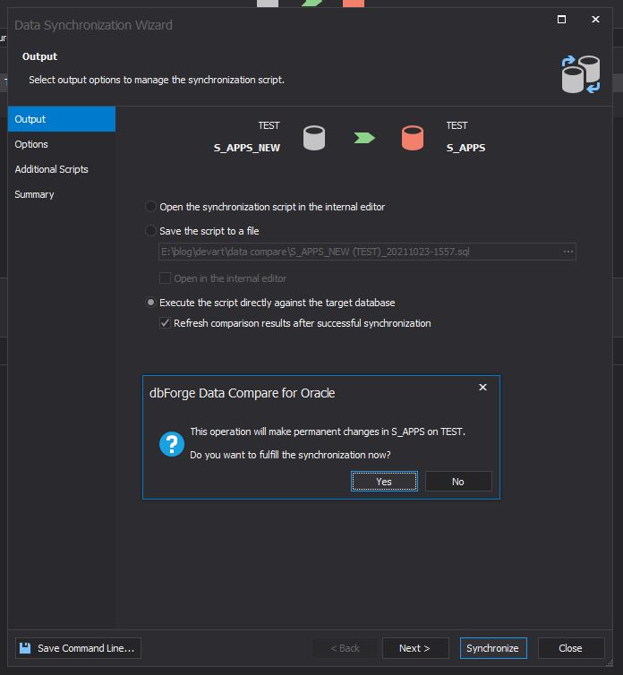Select Save the script to a file
This screenshot has height=675, width=623.
coord(151,231)
